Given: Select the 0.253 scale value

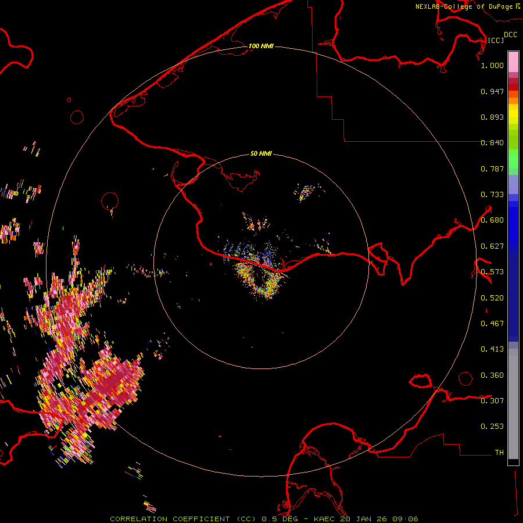Looking at the screenshot, I should (492, 427).
